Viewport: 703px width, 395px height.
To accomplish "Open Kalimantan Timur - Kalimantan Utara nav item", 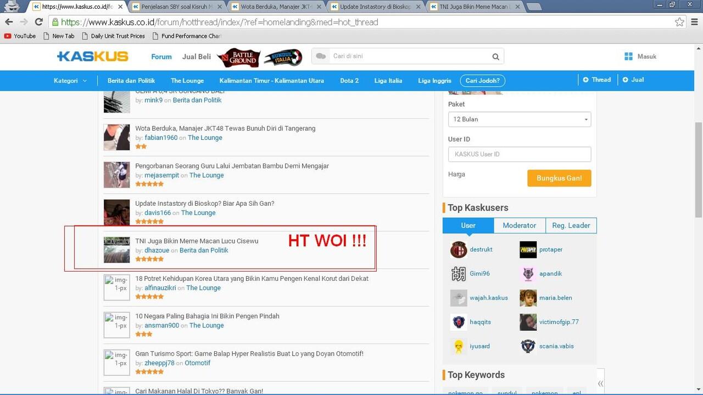I will pos(272,81).
